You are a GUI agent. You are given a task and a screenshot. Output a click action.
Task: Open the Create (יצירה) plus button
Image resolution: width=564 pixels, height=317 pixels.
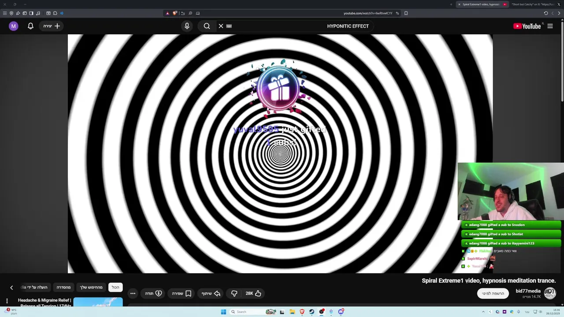click(x=52, y=26)
